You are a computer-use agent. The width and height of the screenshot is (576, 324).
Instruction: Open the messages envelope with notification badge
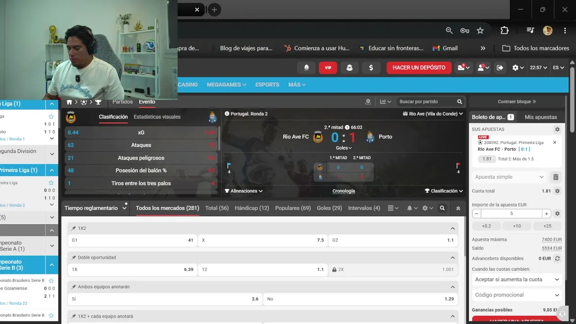tap(463, 67)
